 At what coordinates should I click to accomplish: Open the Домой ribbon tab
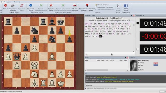(3, 2)
